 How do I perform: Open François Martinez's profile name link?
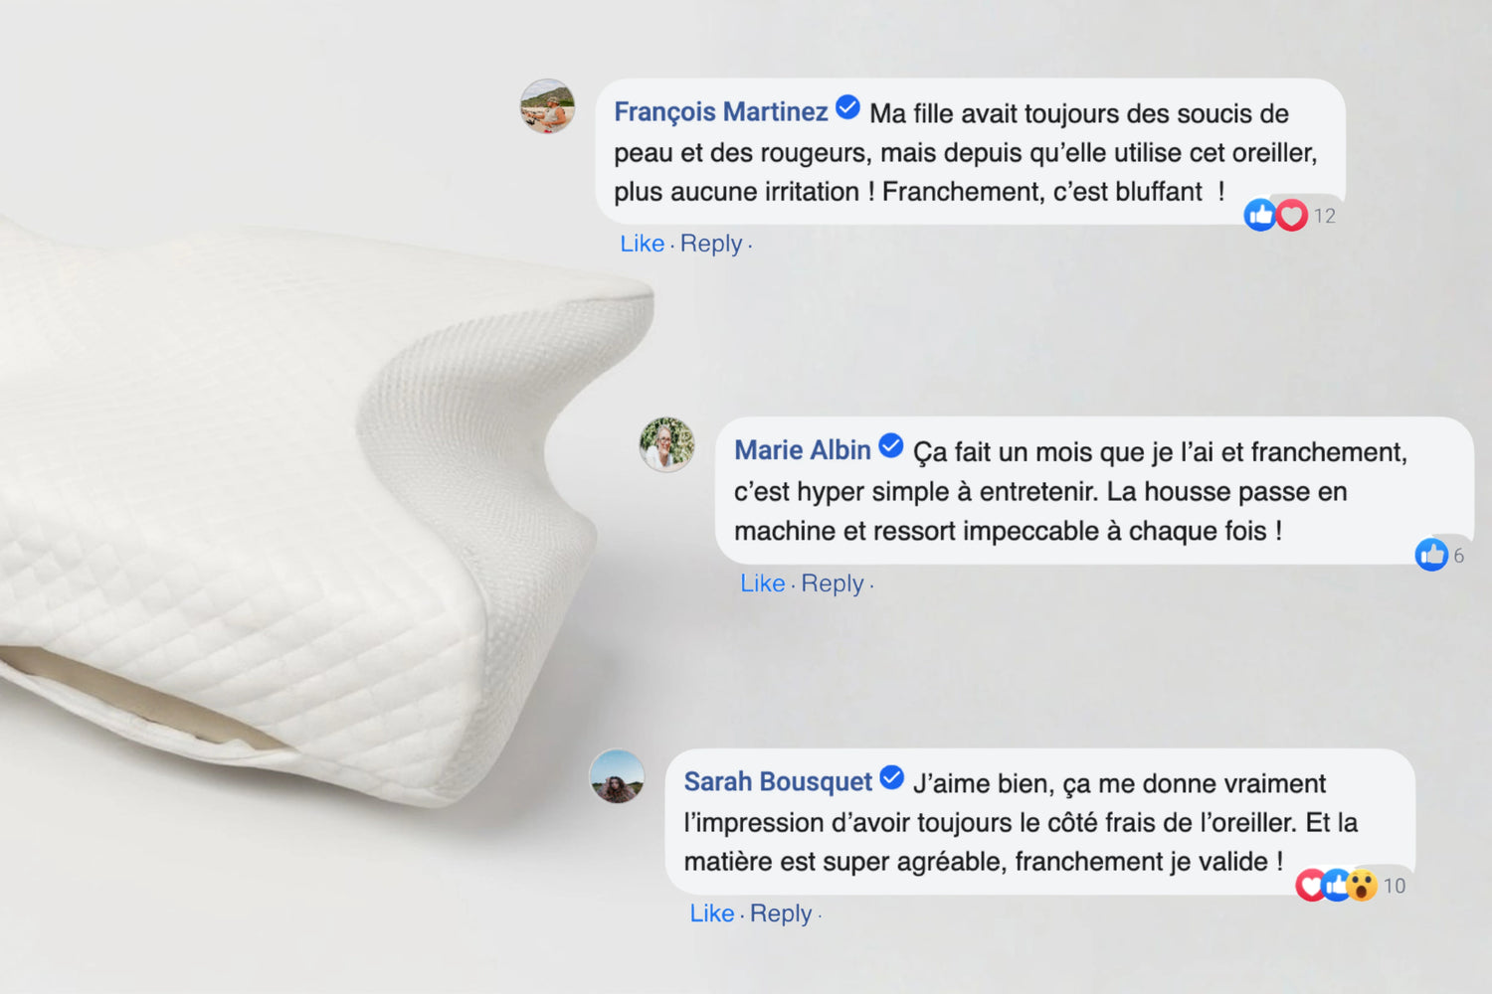tap(721, 111)
